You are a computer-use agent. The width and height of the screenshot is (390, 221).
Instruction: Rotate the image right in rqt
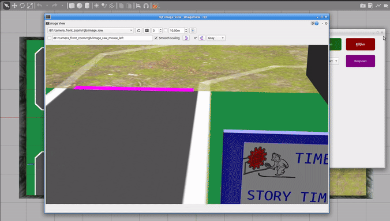point(202,38)
